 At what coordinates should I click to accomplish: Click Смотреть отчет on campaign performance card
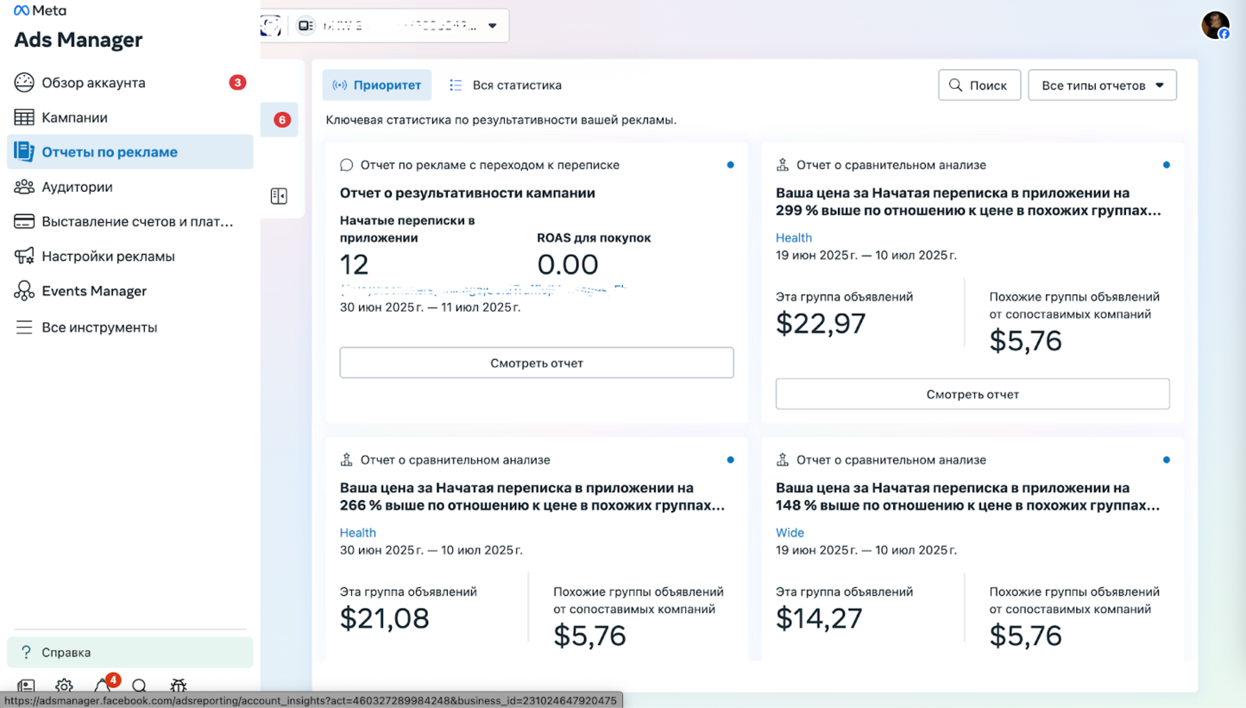[x=536, y=362]
